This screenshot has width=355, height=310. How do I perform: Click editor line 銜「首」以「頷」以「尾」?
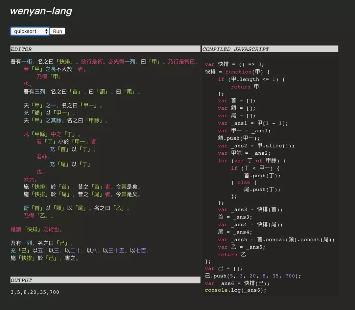click(x=76, y=208)
